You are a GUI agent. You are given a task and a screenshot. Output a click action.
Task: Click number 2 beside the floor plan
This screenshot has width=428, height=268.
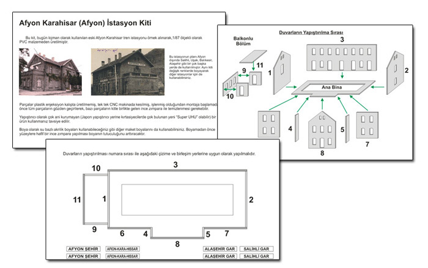pyautogui.click(x=251, y=200)
